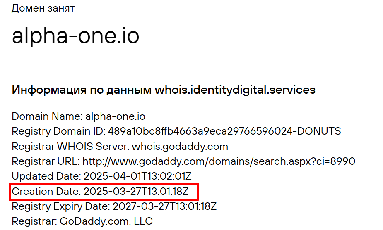Click the "Domain Name:" field label
Image resolution: width=383 pixels, height=230 pixels.
tap(47, 116)
